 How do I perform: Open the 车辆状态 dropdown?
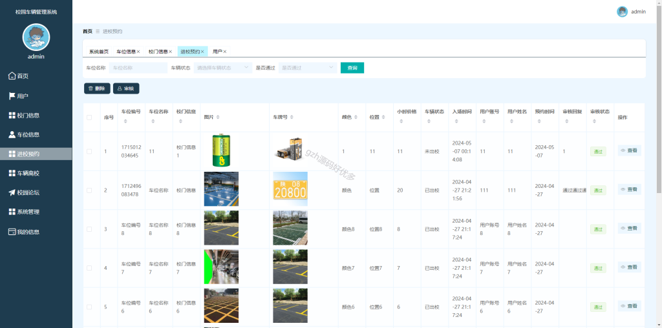pyautogui.click(x=223, y=68)
